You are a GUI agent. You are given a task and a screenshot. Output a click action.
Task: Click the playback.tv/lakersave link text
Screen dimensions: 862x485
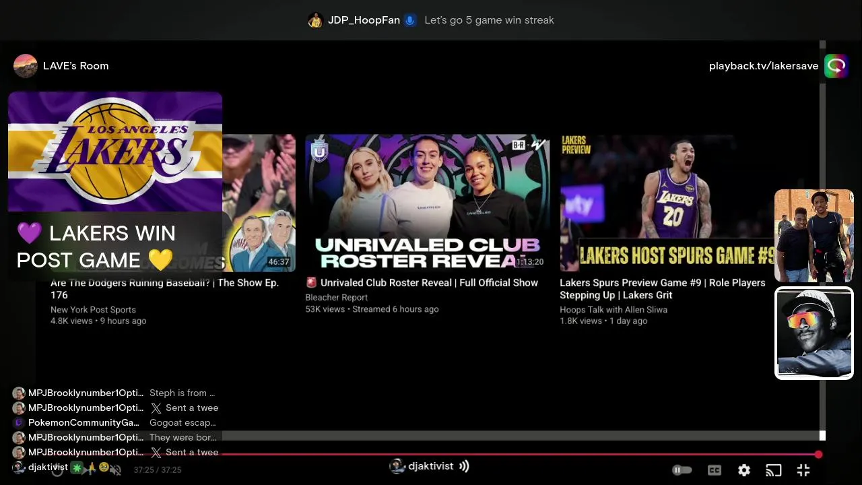[x=764, y=66]
